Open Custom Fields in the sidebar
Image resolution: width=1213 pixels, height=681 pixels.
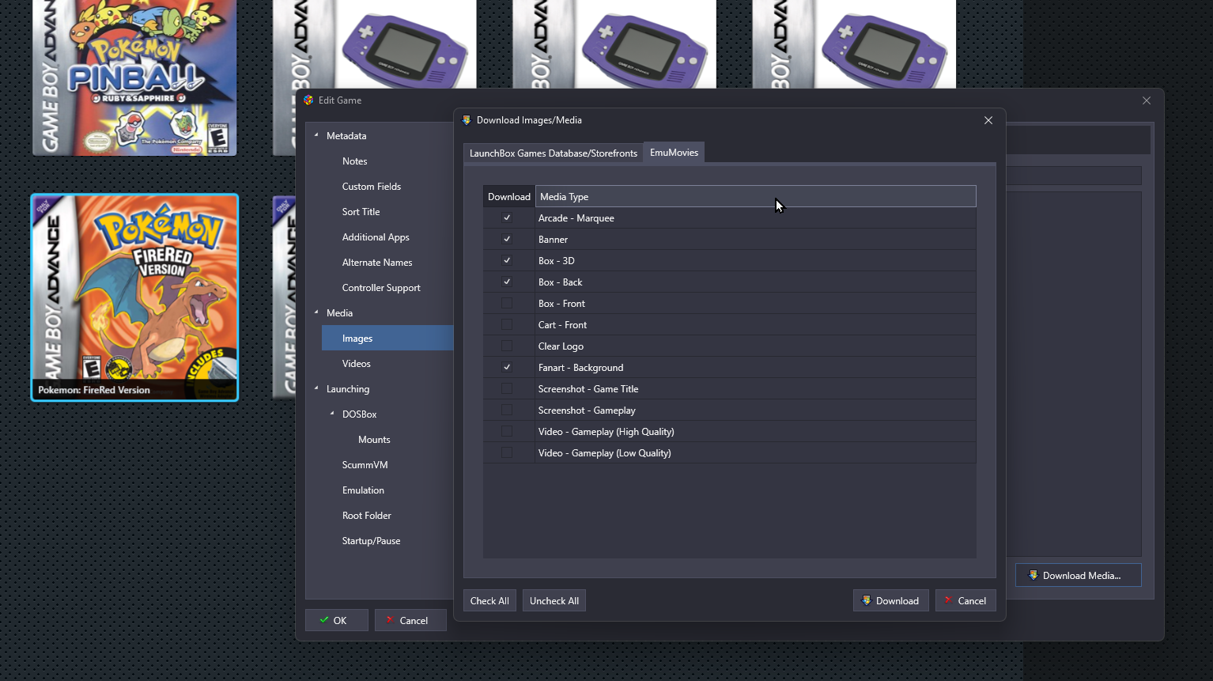(372, 186)
